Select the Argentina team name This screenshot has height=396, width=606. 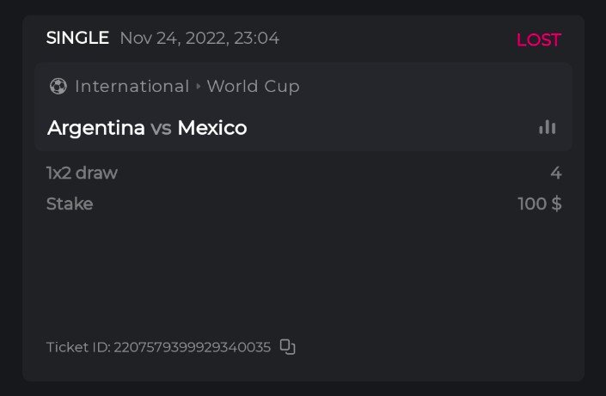[95, 128]
